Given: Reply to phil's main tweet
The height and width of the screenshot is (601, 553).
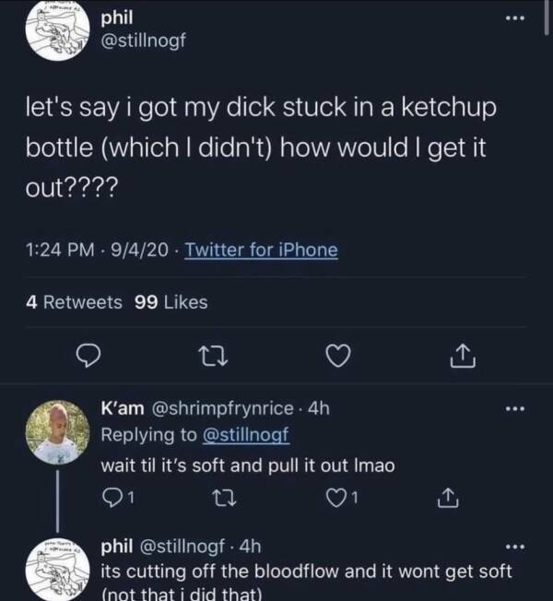Looking at the screenshot, I should 88,354.
